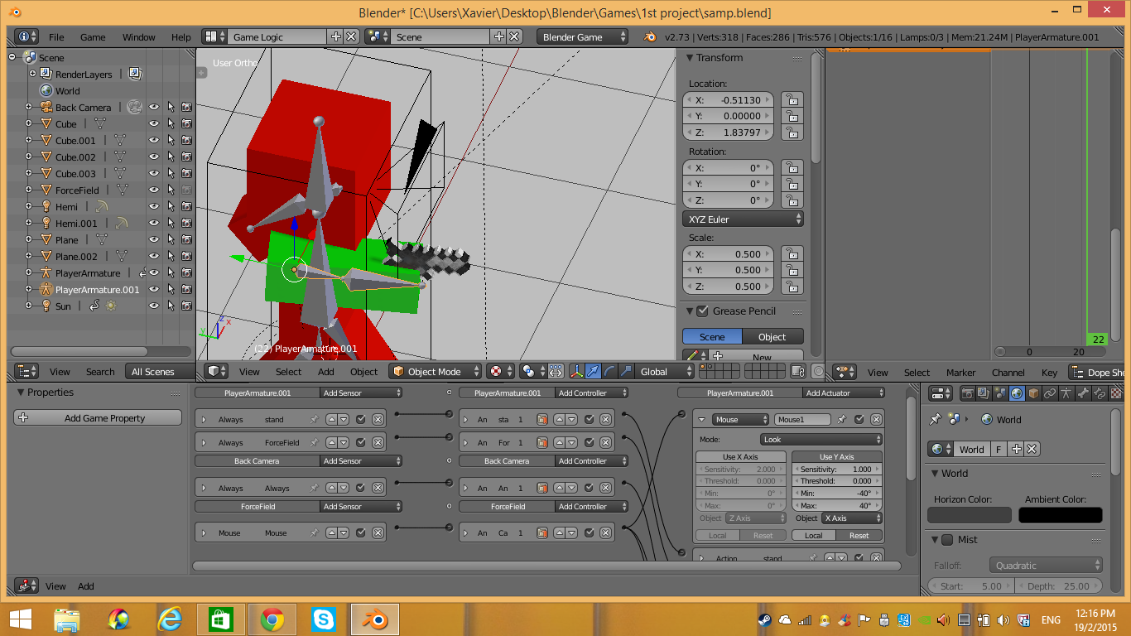Click the lock icon beside Location X

[792, 99]
